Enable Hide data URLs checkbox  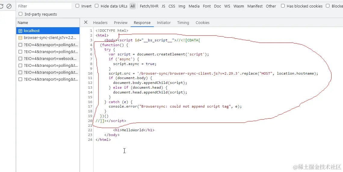(97, 6)
